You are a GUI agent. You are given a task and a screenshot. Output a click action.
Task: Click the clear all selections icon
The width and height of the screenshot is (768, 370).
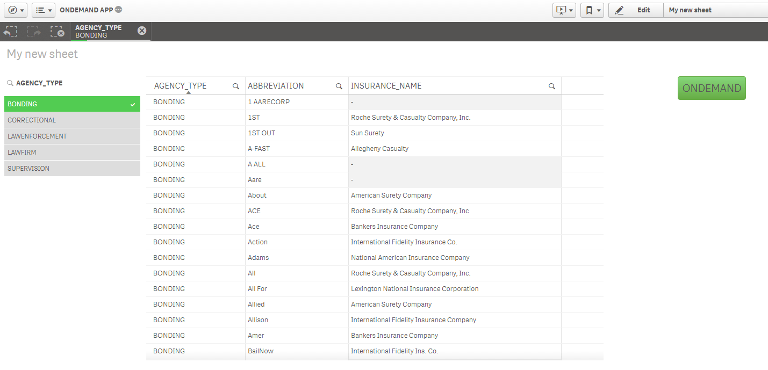point(58,31)
